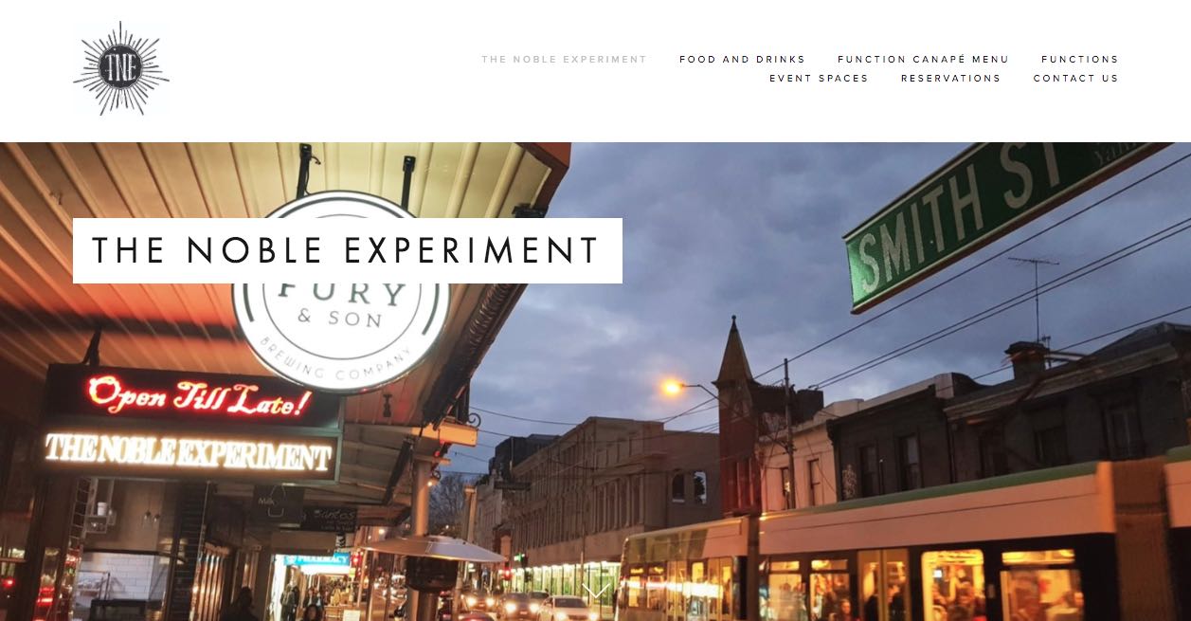Visit the Event Spaces page
The image size is (1191, 621).
click(819, 79)
